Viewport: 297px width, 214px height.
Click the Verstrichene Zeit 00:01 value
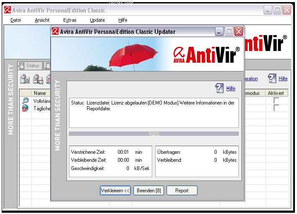pyautogui.click(x=123, y=152)
